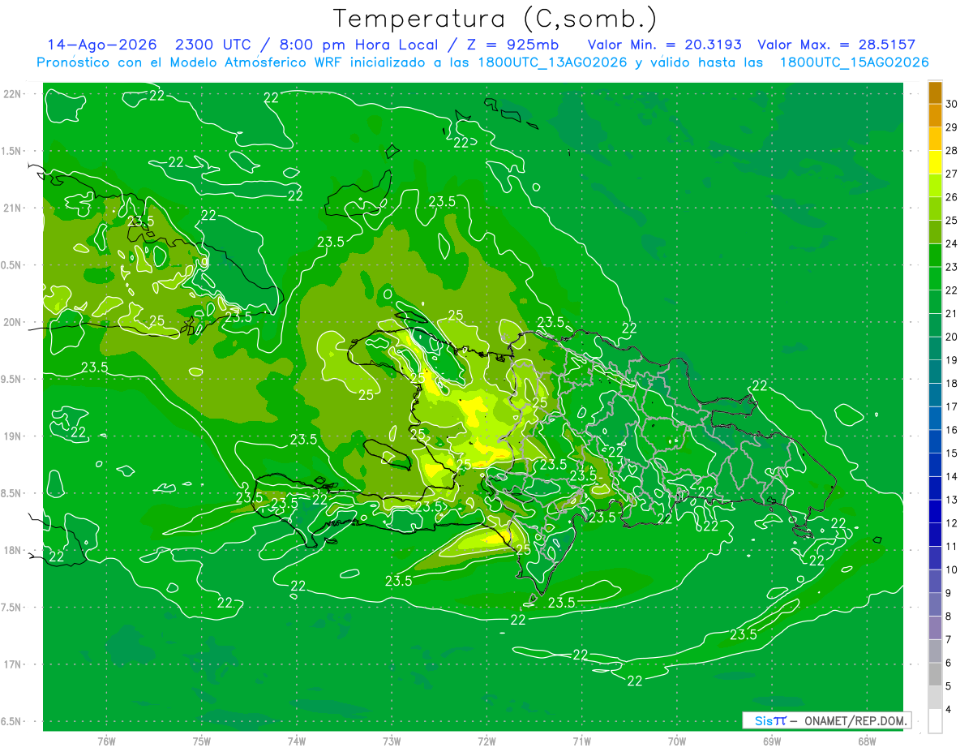Viewport: 973px width, 752px height.
Task: Click the 8.5N latitude axis label
Action: point(12,493)
